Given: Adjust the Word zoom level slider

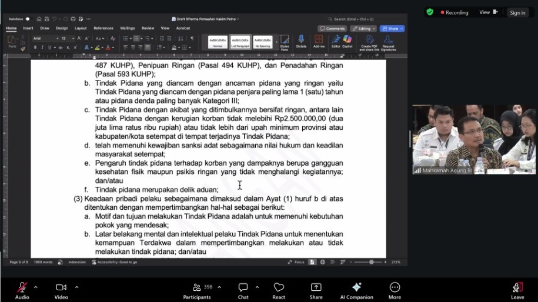Looking at the screenshot, I should (x=372, y=262).
